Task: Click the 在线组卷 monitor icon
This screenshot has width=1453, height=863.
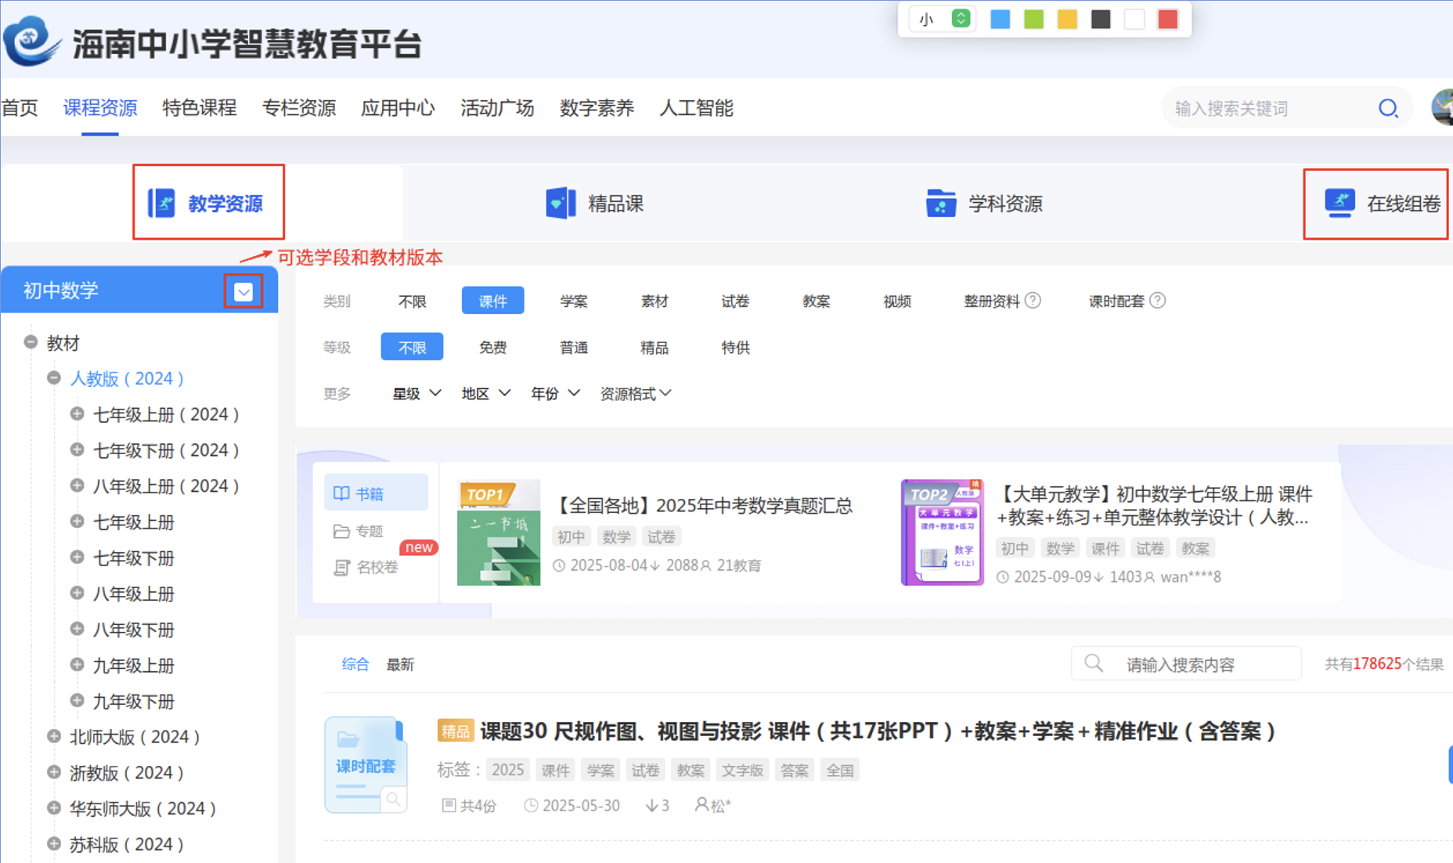Action: tap(1339, 203)
